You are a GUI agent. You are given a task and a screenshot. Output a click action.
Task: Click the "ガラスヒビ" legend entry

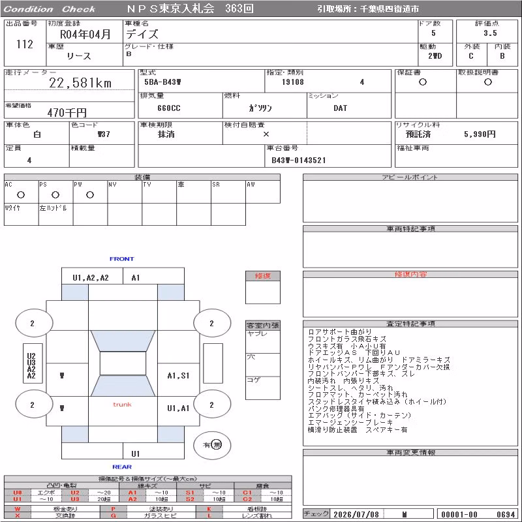coord(161,515)
